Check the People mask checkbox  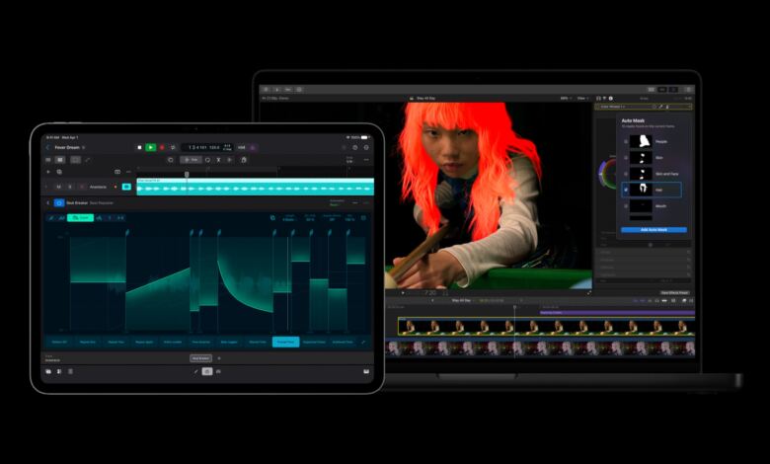[x=626, y=141]
